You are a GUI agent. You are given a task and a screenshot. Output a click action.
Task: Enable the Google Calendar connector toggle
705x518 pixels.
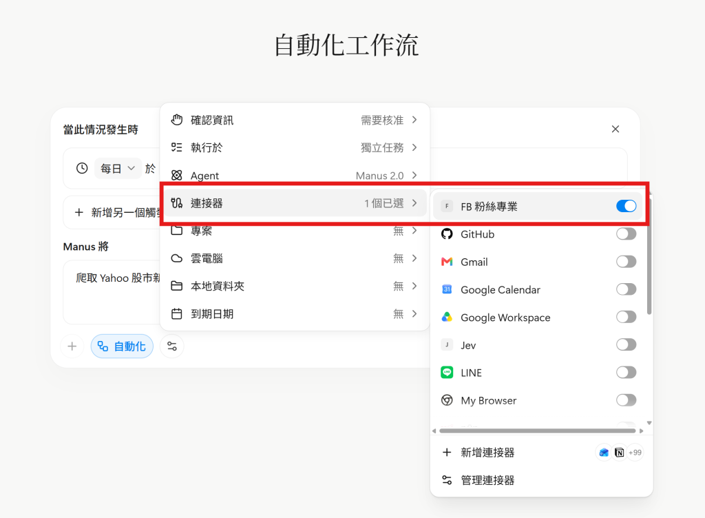coord(627,289)
